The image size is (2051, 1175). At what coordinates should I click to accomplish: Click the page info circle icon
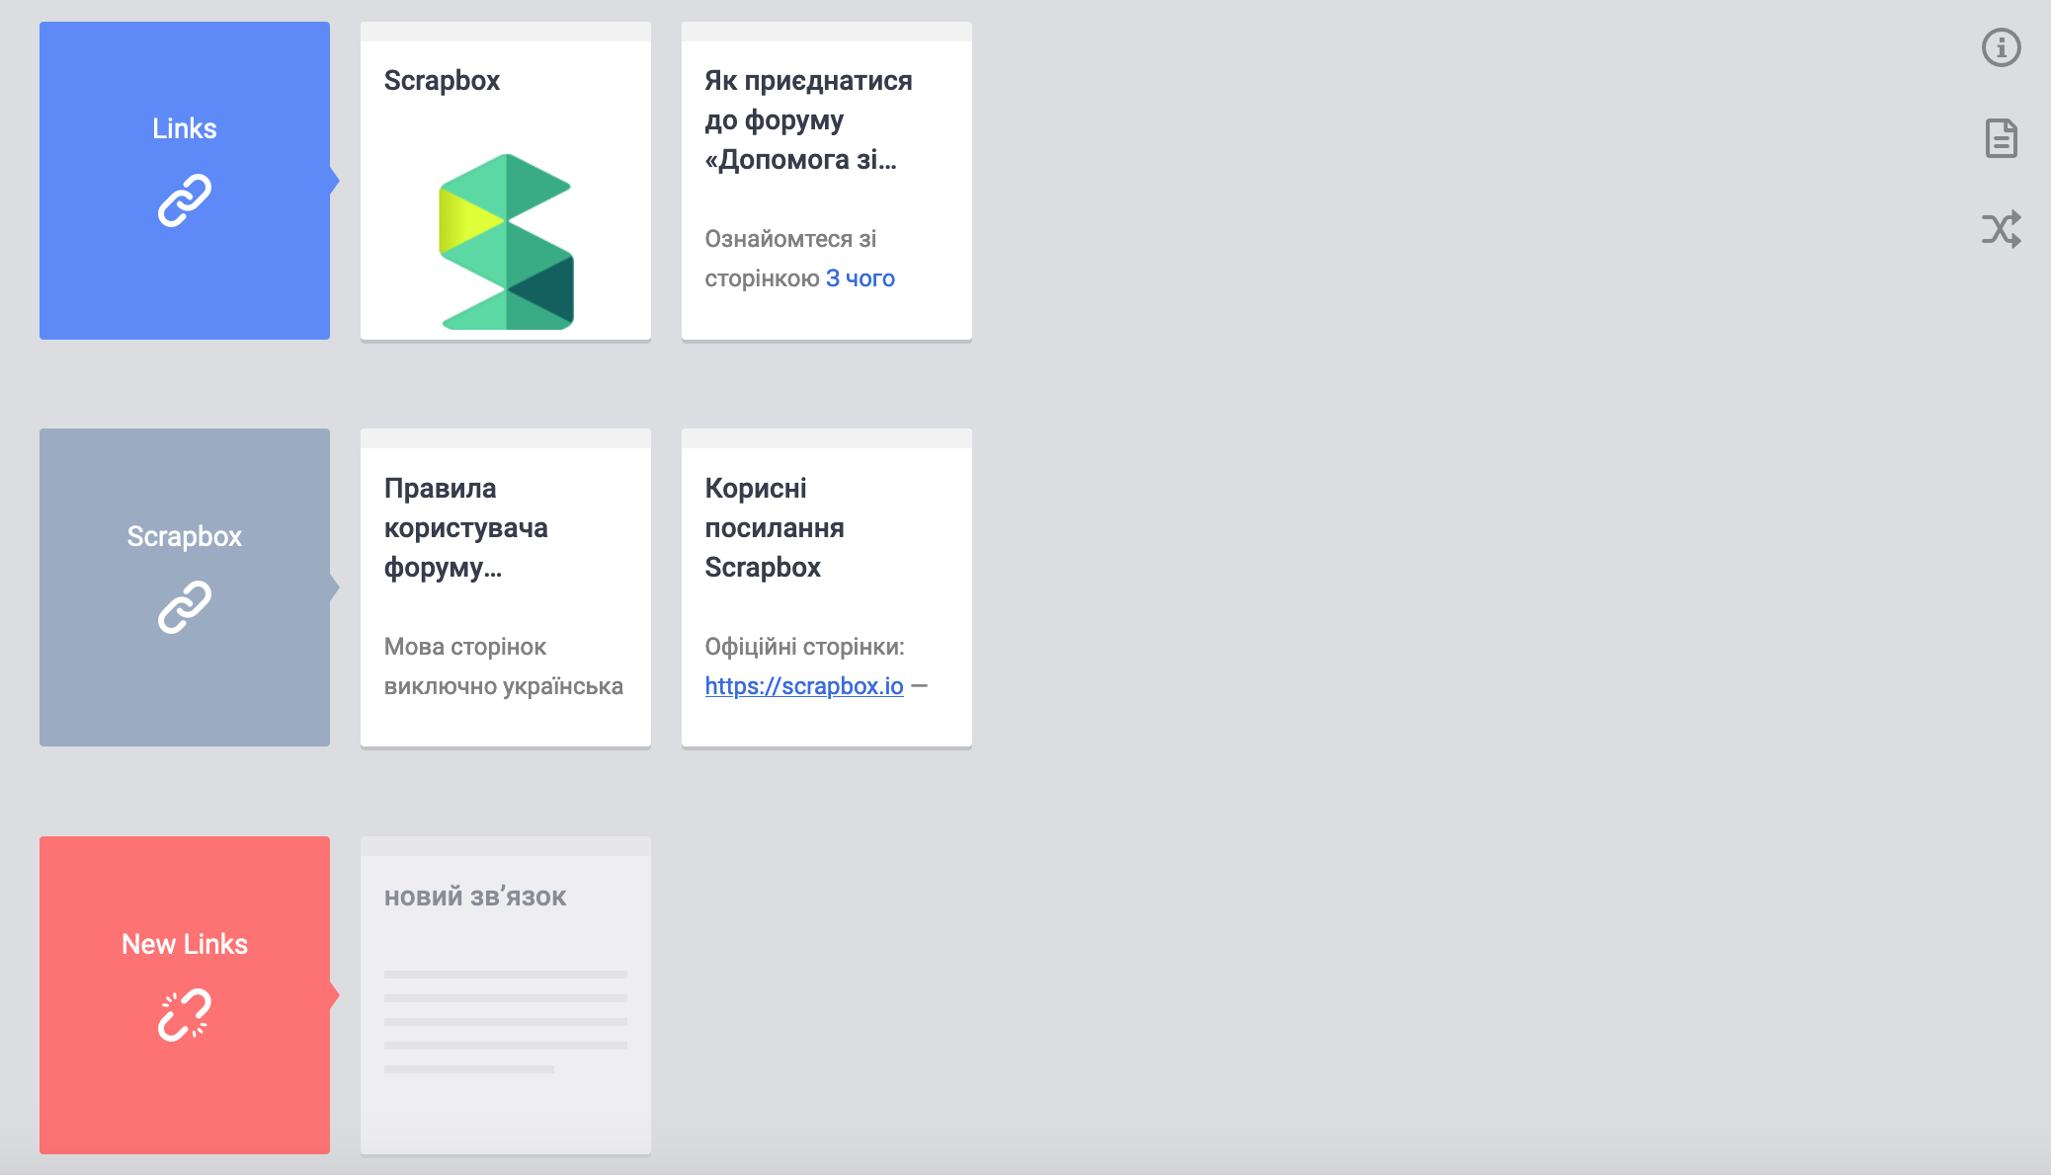tap(2001, 47)
